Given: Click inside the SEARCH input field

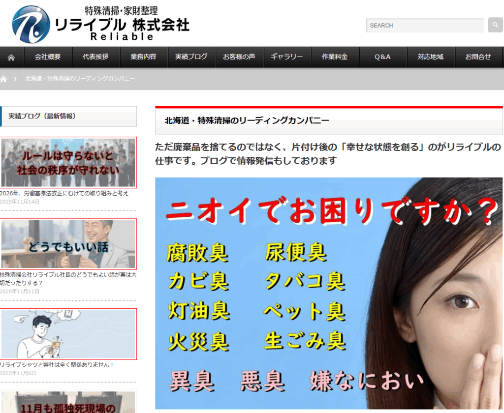Looking at the screenshot, I should [425, 26].
